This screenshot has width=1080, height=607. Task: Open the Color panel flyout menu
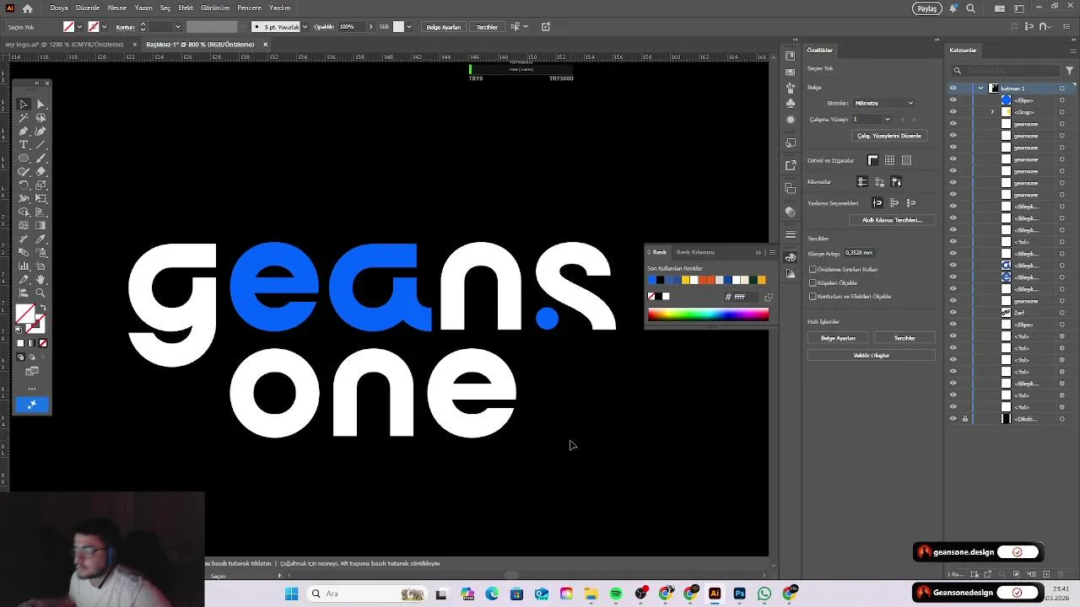(x=772, y=252)
